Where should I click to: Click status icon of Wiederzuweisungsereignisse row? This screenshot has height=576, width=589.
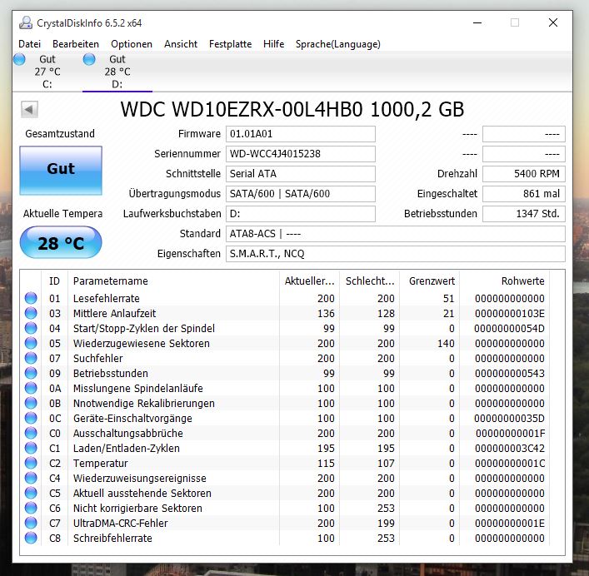tap(31, 478)
